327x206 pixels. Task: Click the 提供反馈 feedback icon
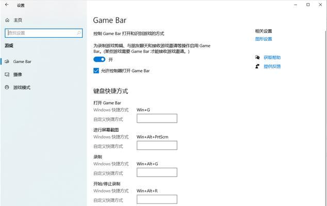pos(257,66)
